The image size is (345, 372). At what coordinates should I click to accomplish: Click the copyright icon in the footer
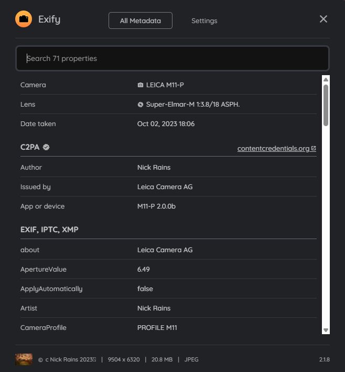pos(40,360)
